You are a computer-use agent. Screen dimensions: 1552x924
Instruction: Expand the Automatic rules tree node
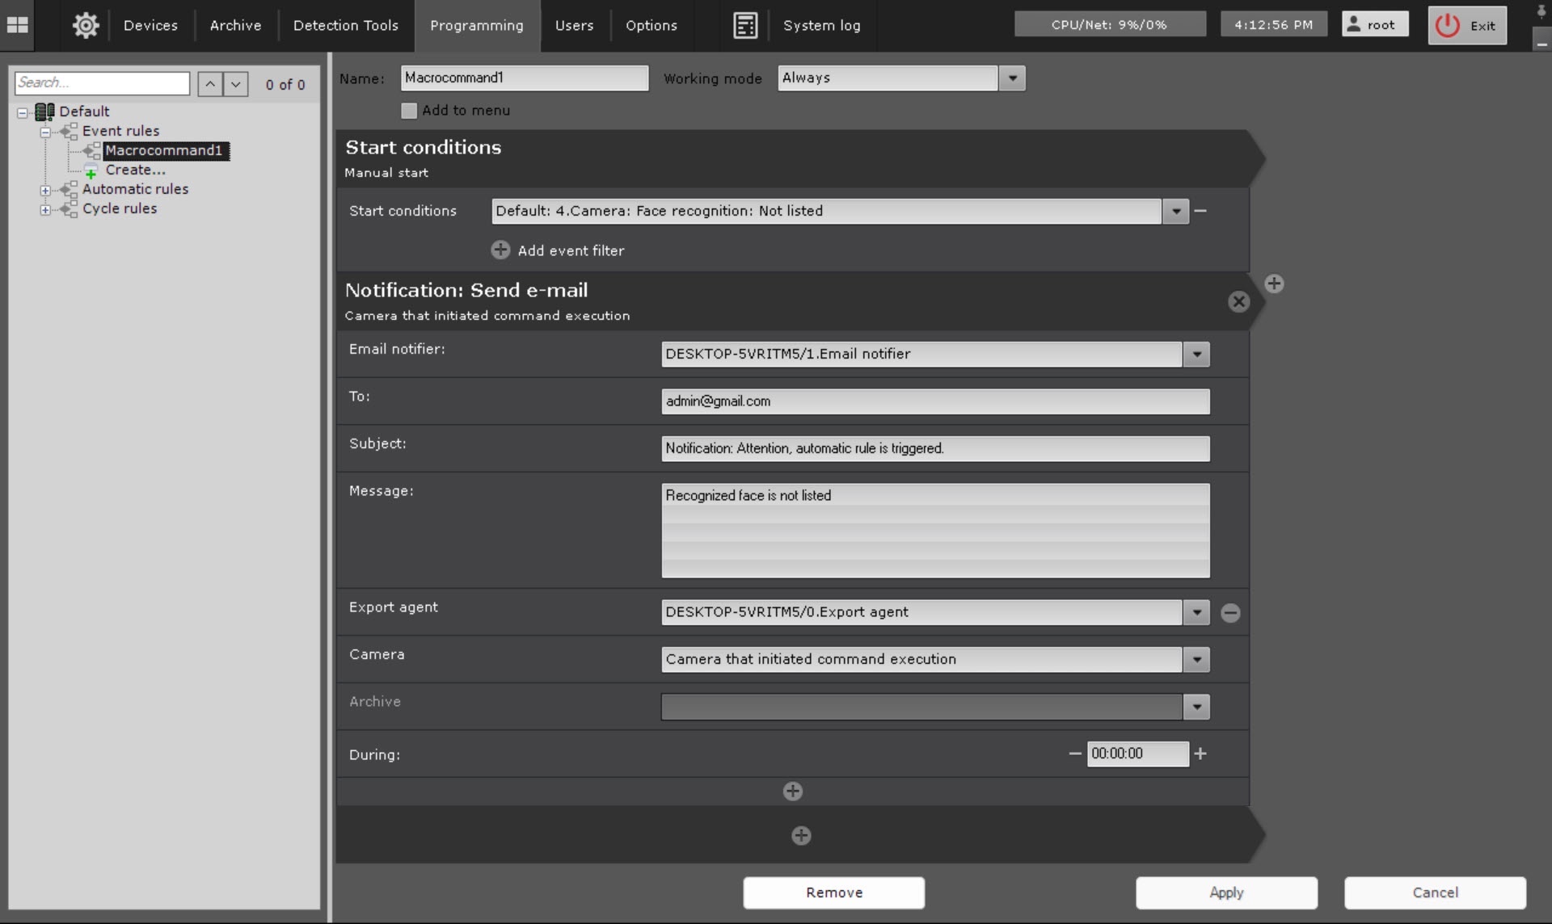45,191
